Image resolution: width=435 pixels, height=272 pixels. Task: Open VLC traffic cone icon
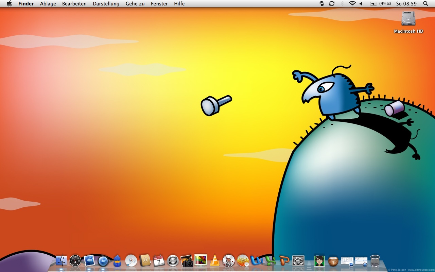(x=215, y=261)
